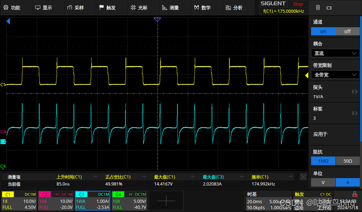The width and height of the screenshot is (362, 212).
Task: Click the cyan C3 channel badge
Action: tap(82, 195)
